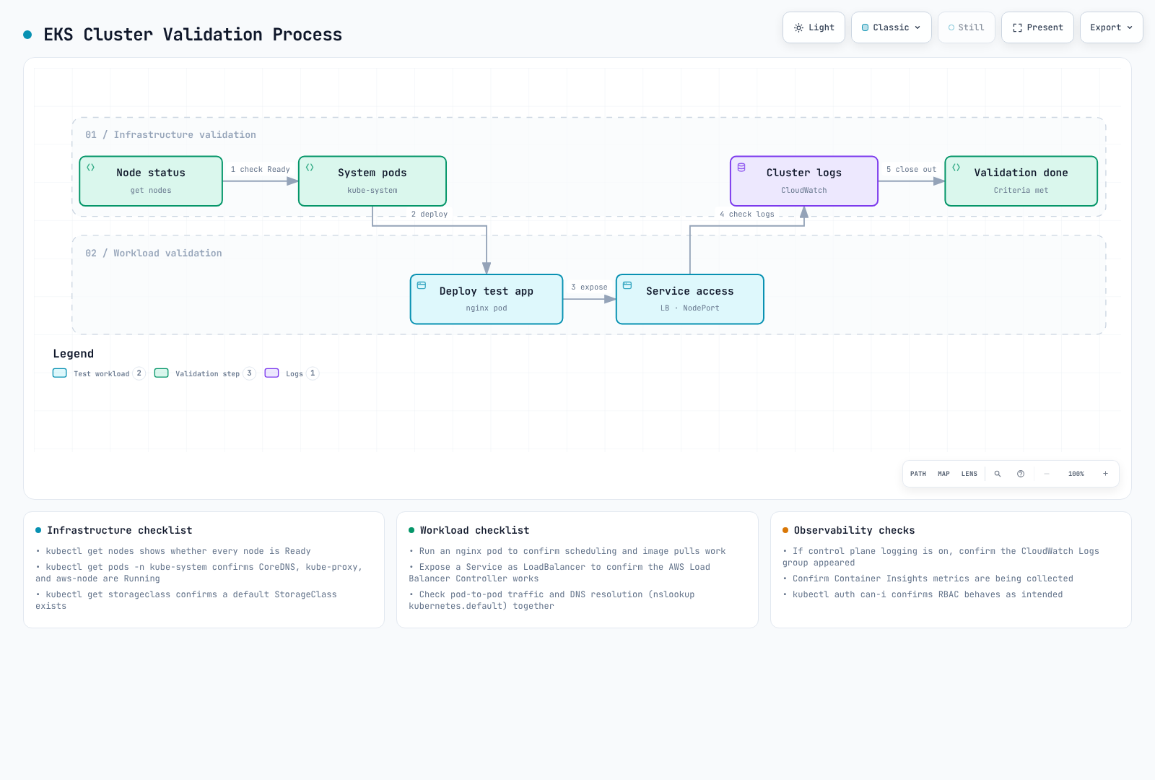Click the '5 close out' edge label
Image resolution: width=1155 pixels, height=780 pixels.
[x=912, y=170]
